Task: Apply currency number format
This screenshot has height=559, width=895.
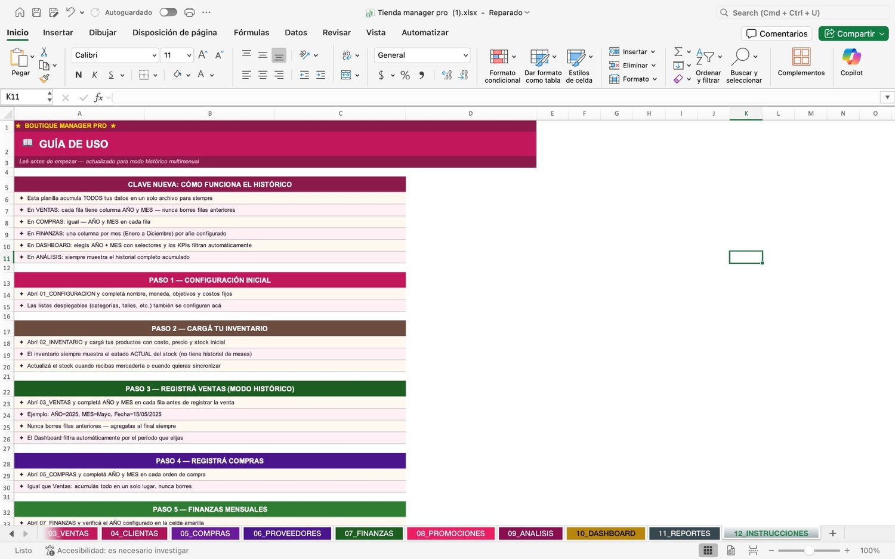Action: [x=381, y=75]
